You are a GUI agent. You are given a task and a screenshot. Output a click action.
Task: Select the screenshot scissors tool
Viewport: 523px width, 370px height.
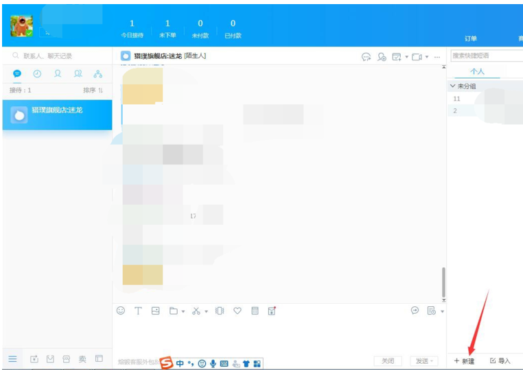point(196,310)
